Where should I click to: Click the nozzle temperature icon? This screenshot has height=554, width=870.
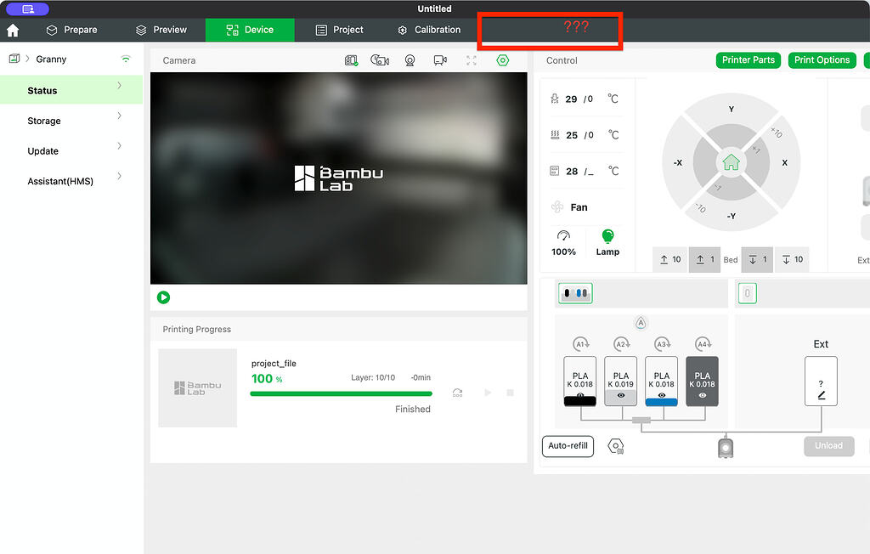554,99
